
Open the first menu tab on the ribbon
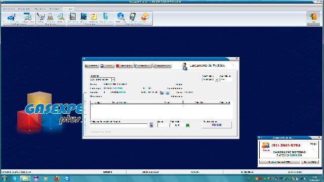pyautogui.click(x=9, y=9)
